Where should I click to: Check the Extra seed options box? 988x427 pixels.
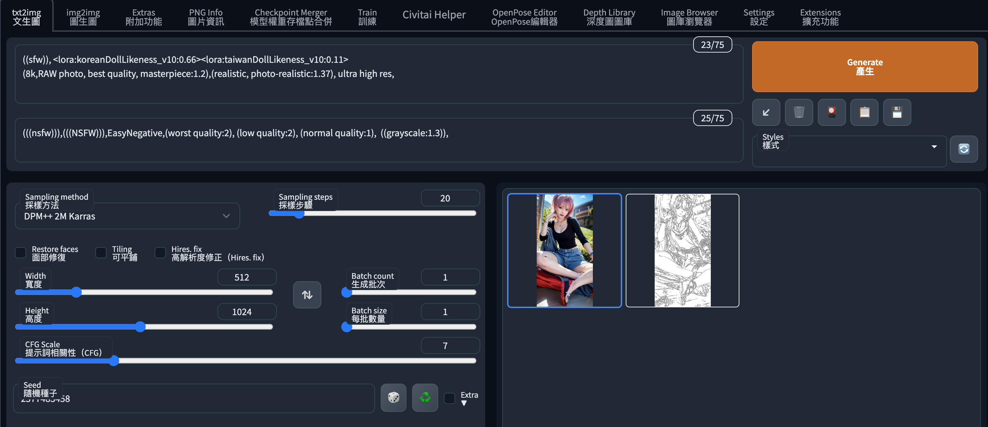tap(449, 398)
